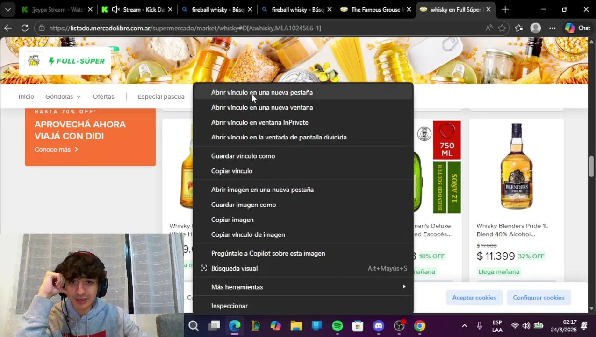Choose 'Abrir imagen en una nueva pestaña'

pyautogui.click(x=303, y=190)
